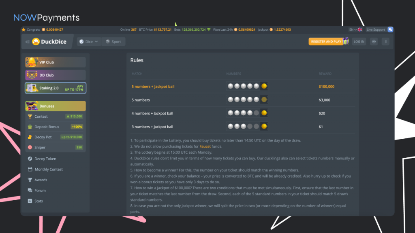Click gold jackpot ball in $100,000 row

264,86
